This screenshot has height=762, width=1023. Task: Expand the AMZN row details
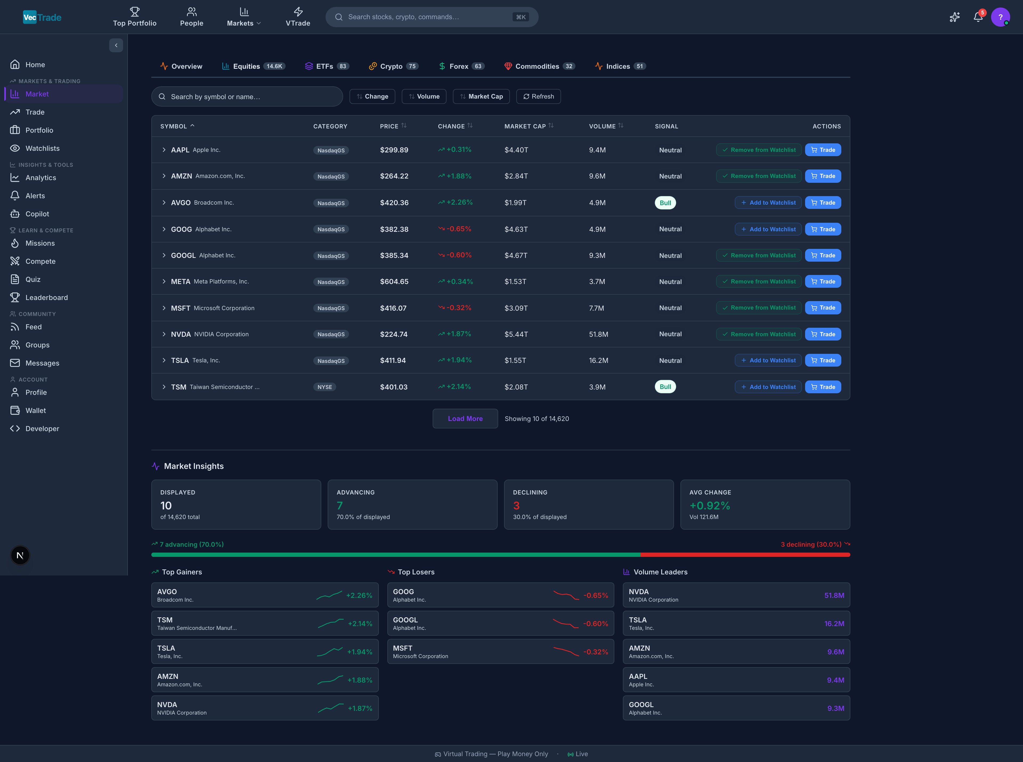tap(164, 176)
